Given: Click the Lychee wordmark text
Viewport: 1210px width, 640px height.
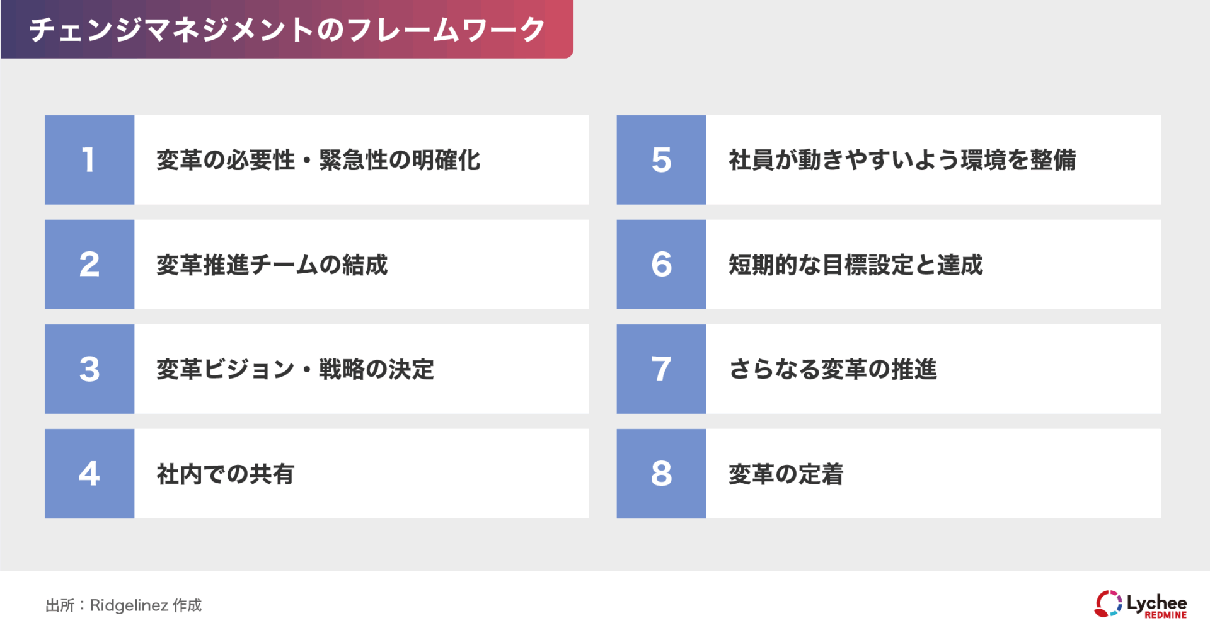Looking at the screenshot, I should tap(1156, 602).
